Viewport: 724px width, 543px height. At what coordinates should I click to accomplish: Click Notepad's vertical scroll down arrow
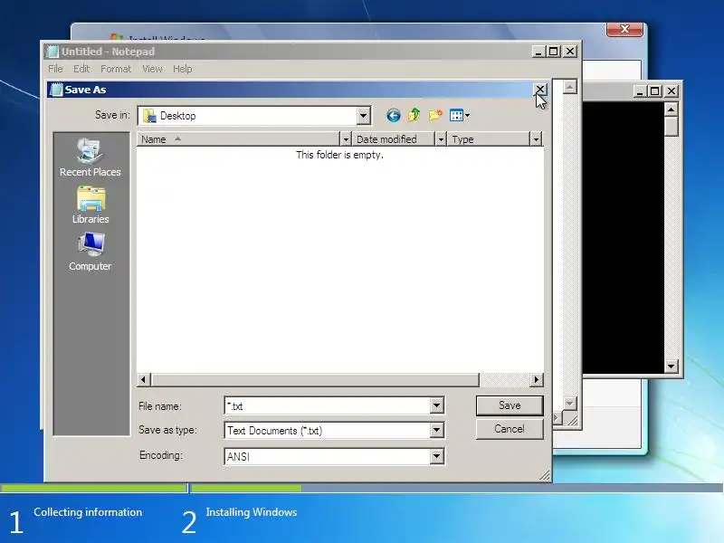(570, 403)
